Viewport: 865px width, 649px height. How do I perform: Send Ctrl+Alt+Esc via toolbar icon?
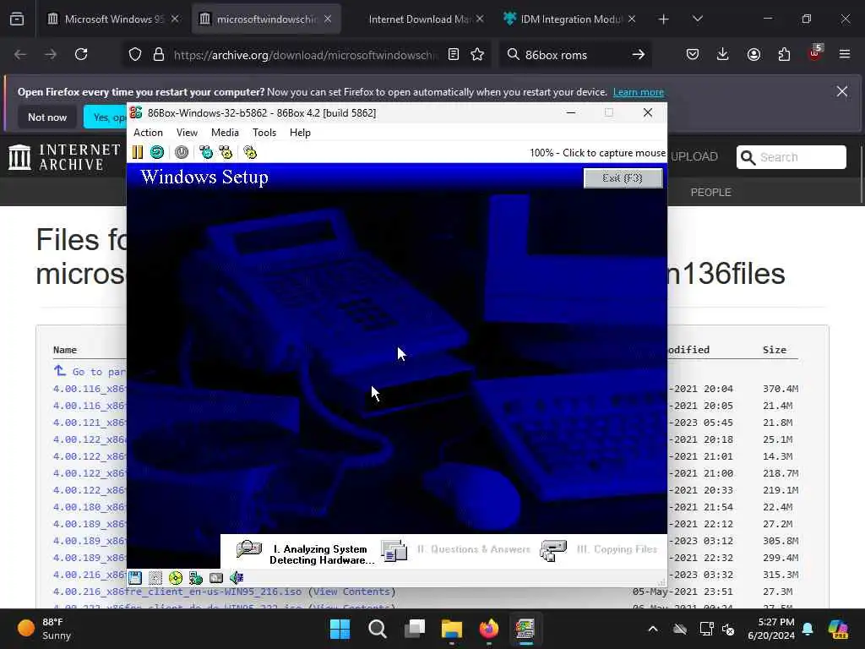[x=226, y=152]
